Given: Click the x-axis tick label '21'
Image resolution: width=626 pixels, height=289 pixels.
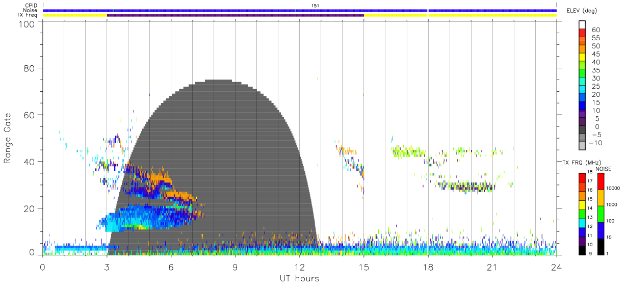Looking at the screenshot, I should [x=492, y=268].
